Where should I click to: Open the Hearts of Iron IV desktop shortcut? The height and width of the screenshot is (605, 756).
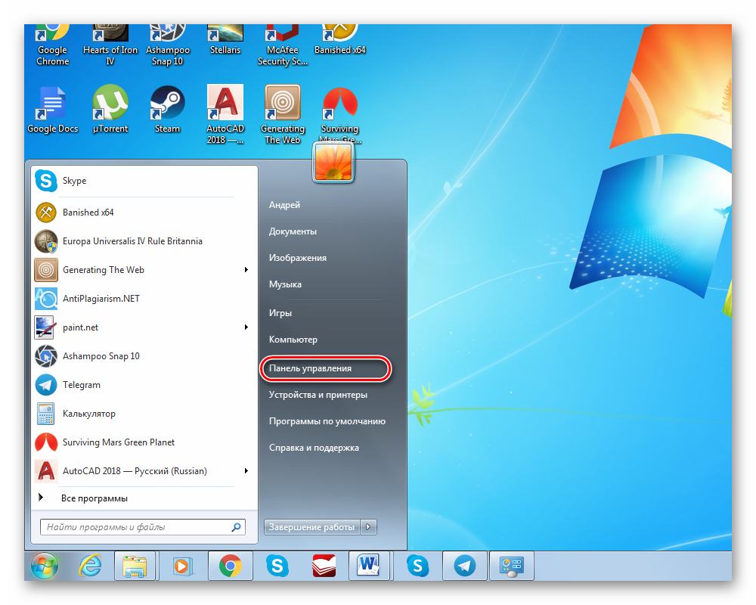click(110, 45)
